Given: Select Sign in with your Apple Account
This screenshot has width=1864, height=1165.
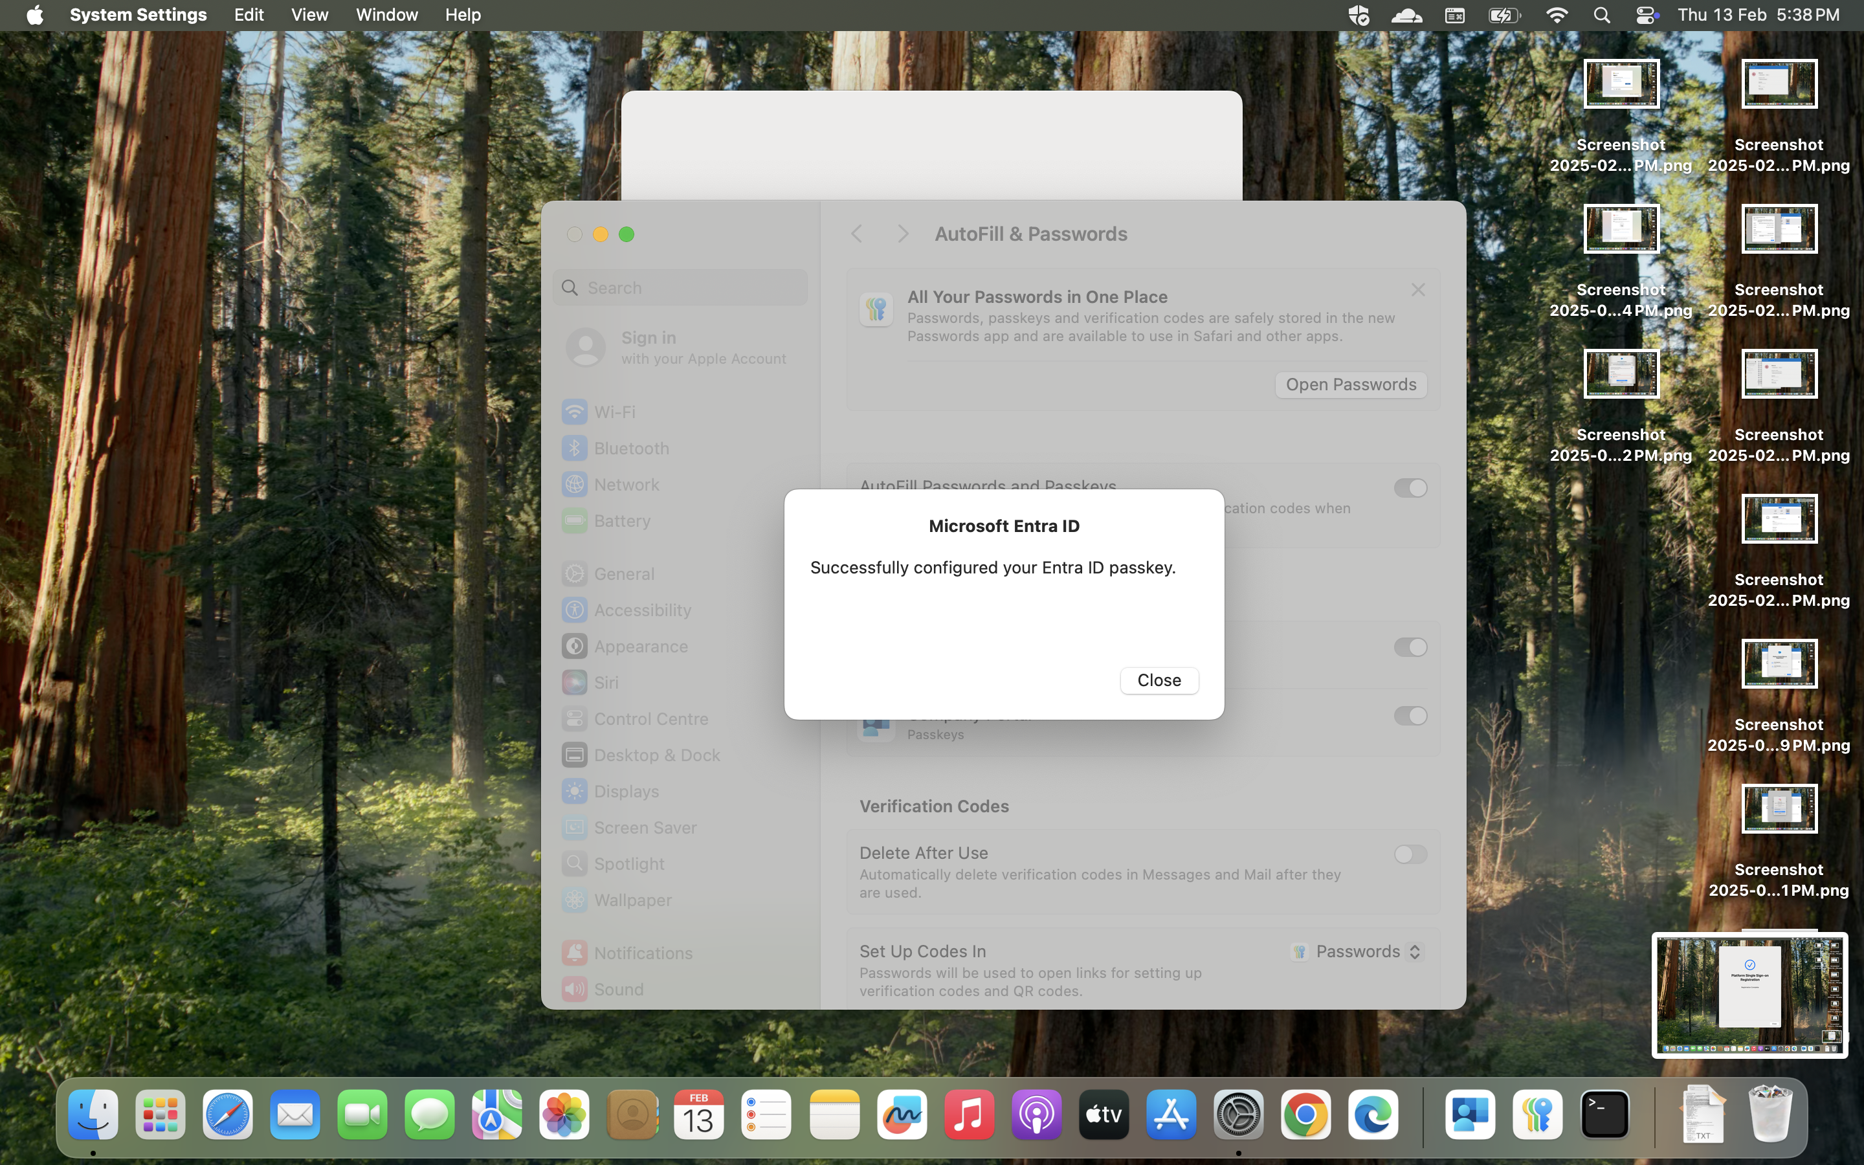Looking at the screenshot, I should pyautogui.click(x=680, y=348).
